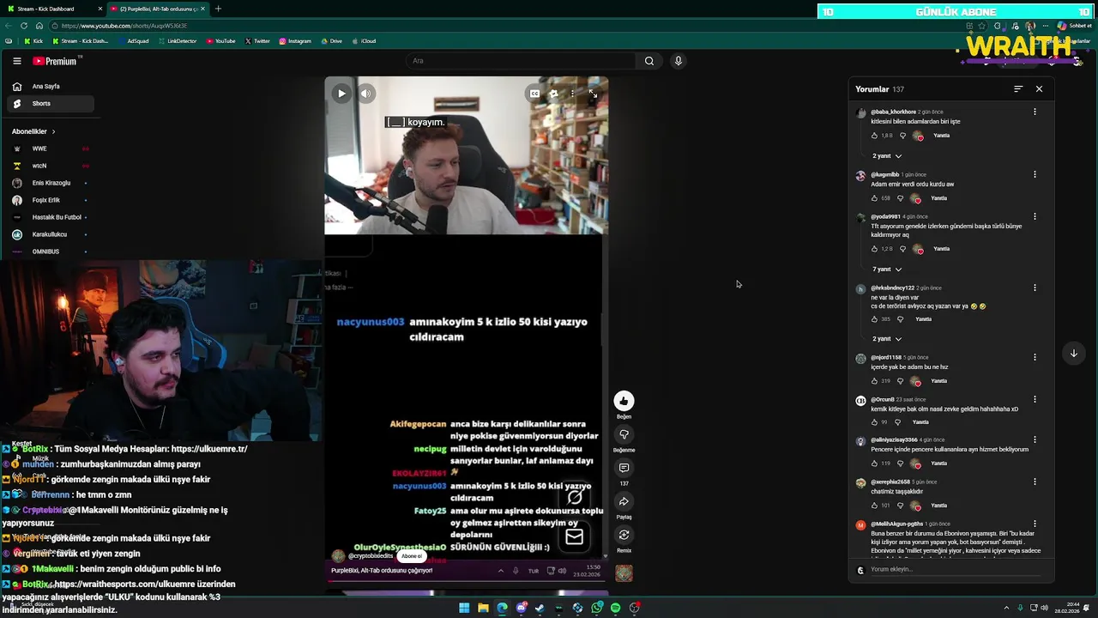Viewport: 1098px width, 618px height.
Task: Go to the next Short with down arrow
Action: tap(1073, 354)
